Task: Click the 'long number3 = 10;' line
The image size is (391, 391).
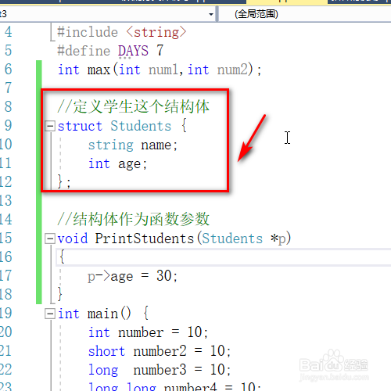Action: (160, 370)
